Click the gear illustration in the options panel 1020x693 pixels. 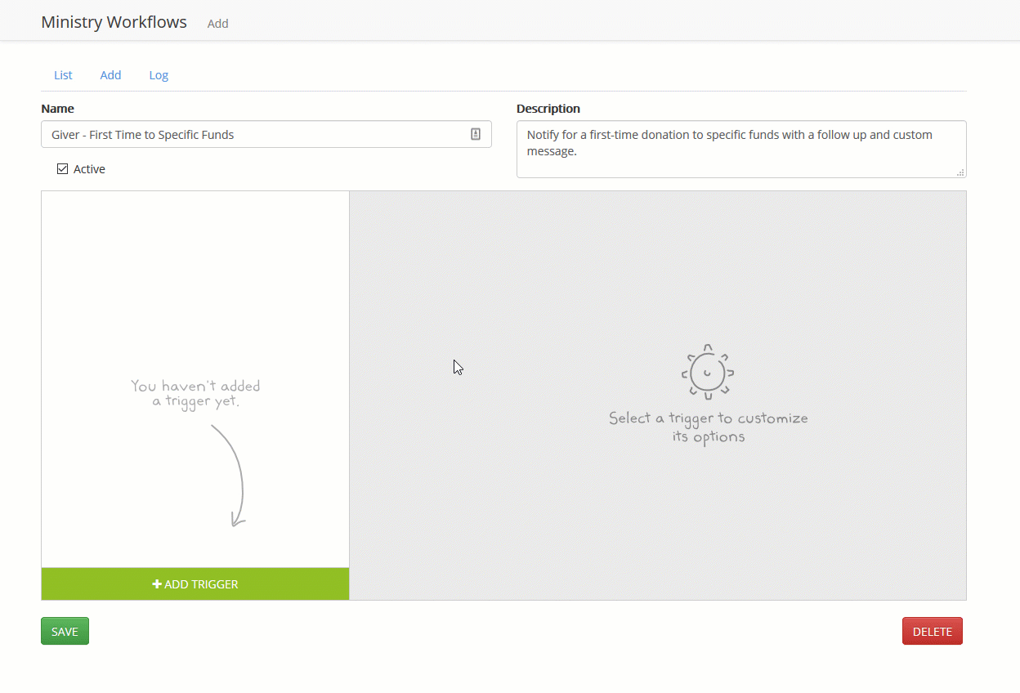pos(708,373)
